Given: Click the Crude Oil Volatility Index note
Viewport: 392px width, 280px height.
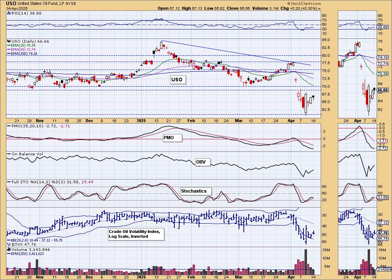Looking at the screenshot, I should click(x=136, y=234).
